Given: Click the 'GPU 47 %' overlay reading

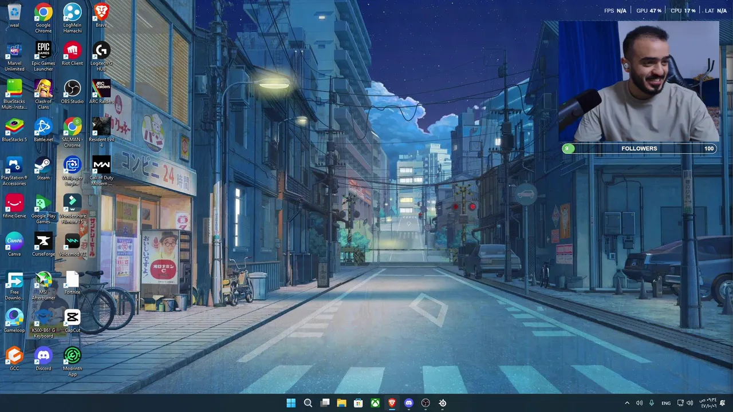Looking at the screenshot, I should [x=649, y=11].
